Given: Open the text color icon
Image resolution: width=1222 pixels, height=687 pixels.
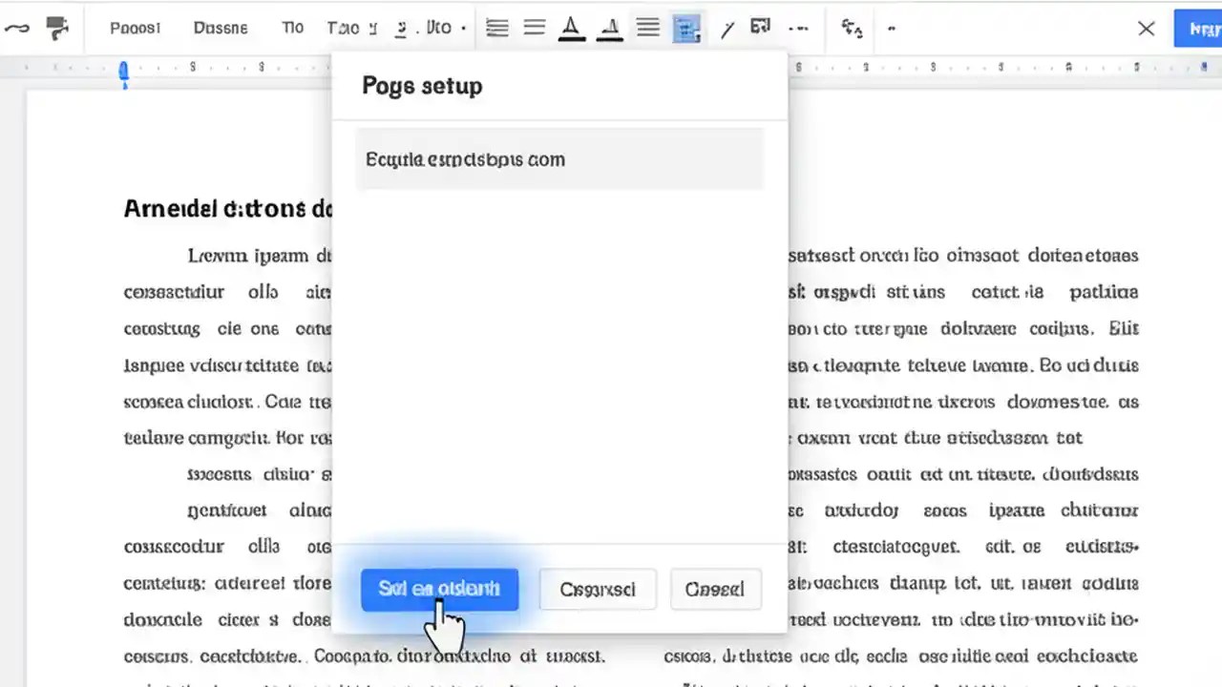Looking at the screenshot, I should (x=571, y=28).
